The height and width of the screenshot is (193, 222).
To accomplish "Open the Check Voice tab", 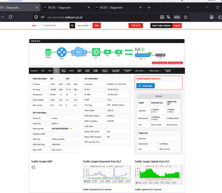I will tap(87, 71).
